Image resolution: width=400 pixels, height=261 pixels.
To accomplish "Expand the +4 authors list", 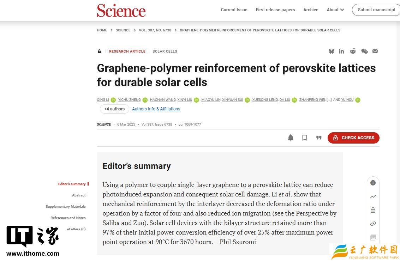I will click(114, 109).
